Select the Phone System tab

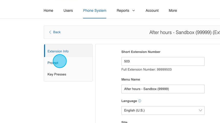coord(95,10)
